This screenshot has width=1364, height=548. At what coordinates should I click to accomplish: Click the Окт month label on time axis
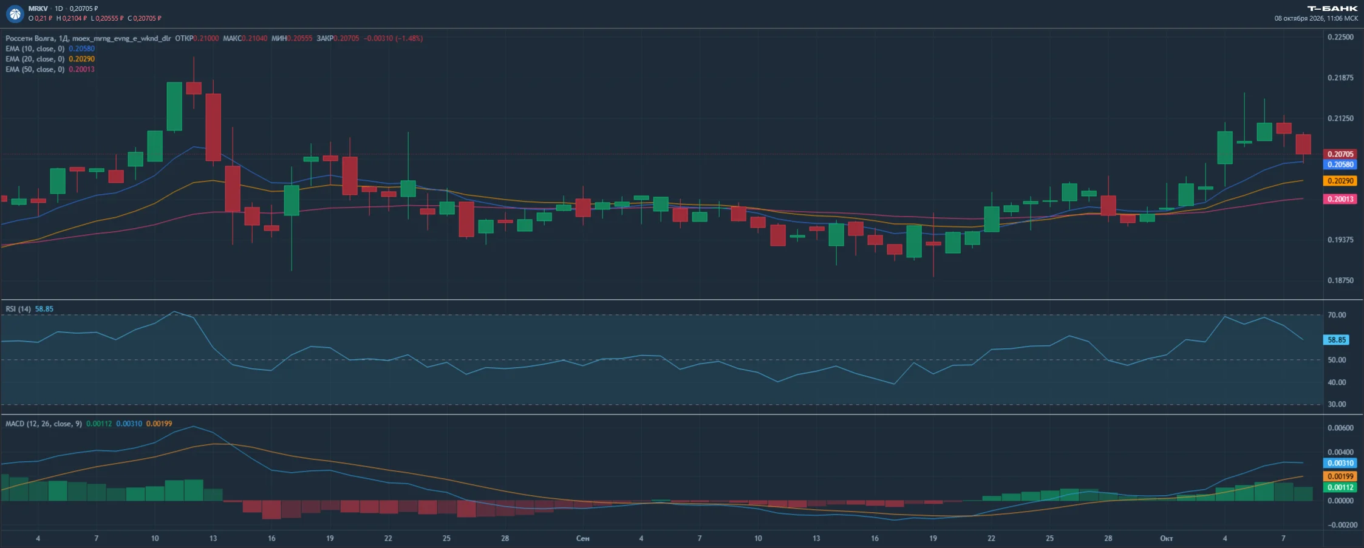[1166, 538]
